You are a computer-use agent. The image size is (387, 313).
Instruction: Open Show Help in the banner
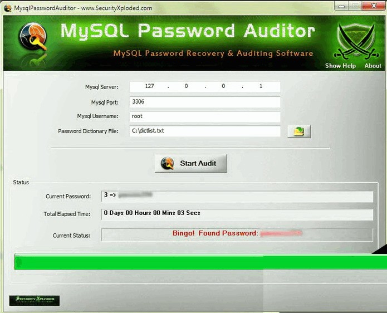[340, 66]
